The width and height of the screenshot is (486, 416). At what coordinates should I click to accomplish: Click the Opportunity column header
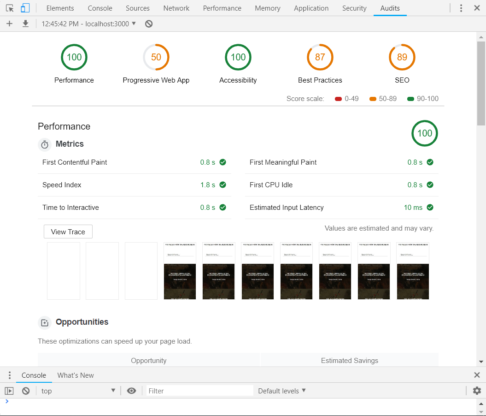click(x=149, y=361)
